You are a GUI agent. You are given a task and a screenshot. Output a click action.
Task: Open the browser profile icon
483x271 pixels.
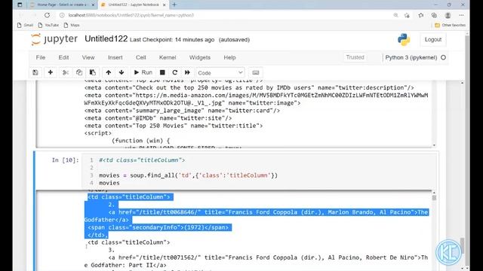click(x=448, y=15)
